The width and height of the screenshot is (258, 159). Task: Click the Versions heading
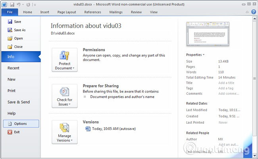tap(90, 122)
